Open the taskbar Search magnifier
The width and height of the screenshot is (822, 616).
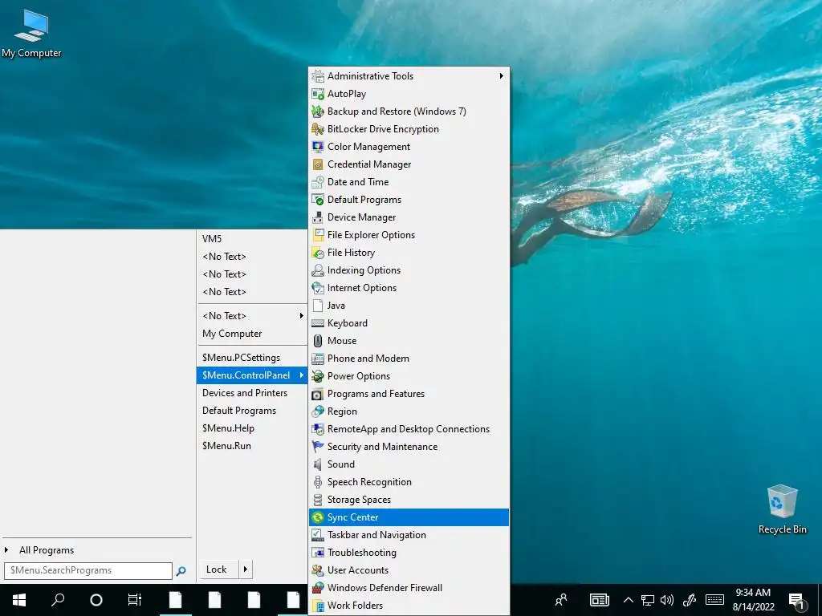58,600
